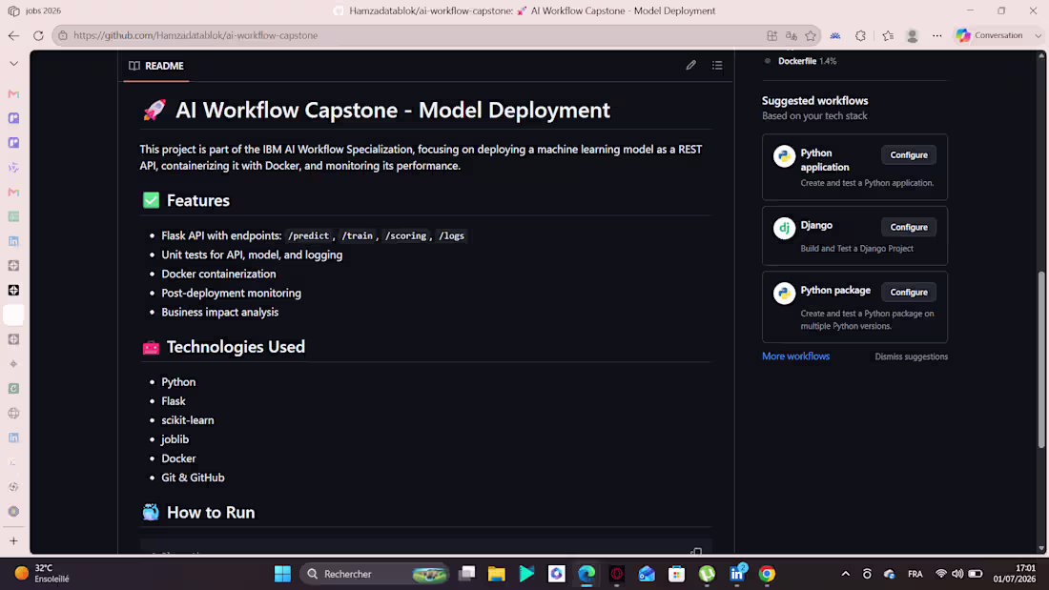The image size is (1049, 590).
Task: Click the scrollbar down arrow
Action: tap(1041, 548)
